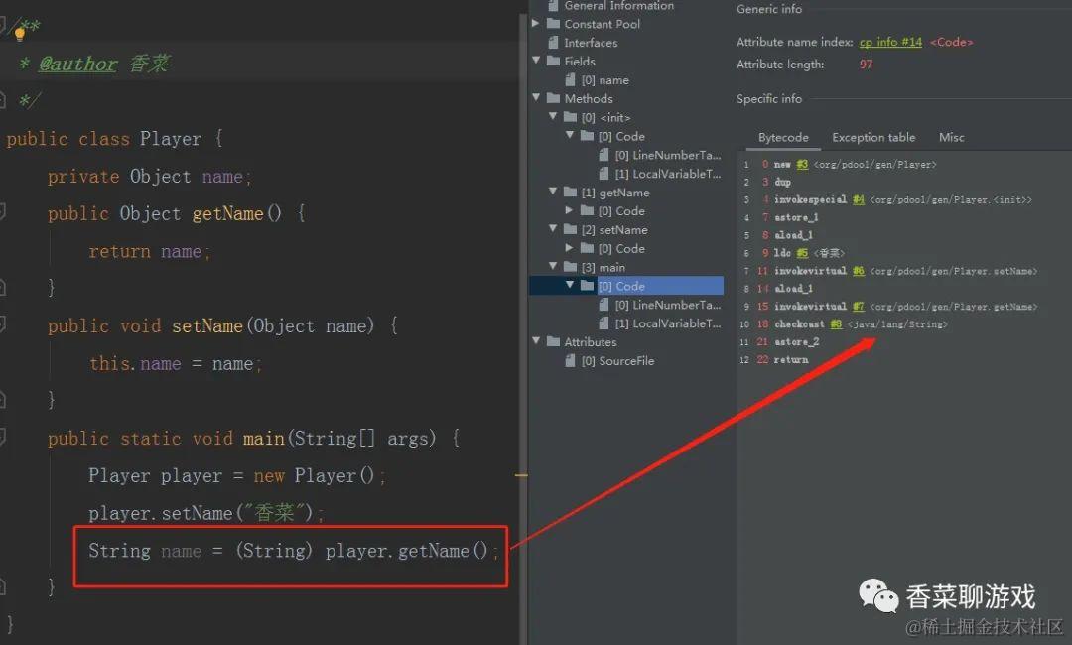1072x645 pixels.
Task: Click the fold marker beside setName method
Action: tap(3, 324)
